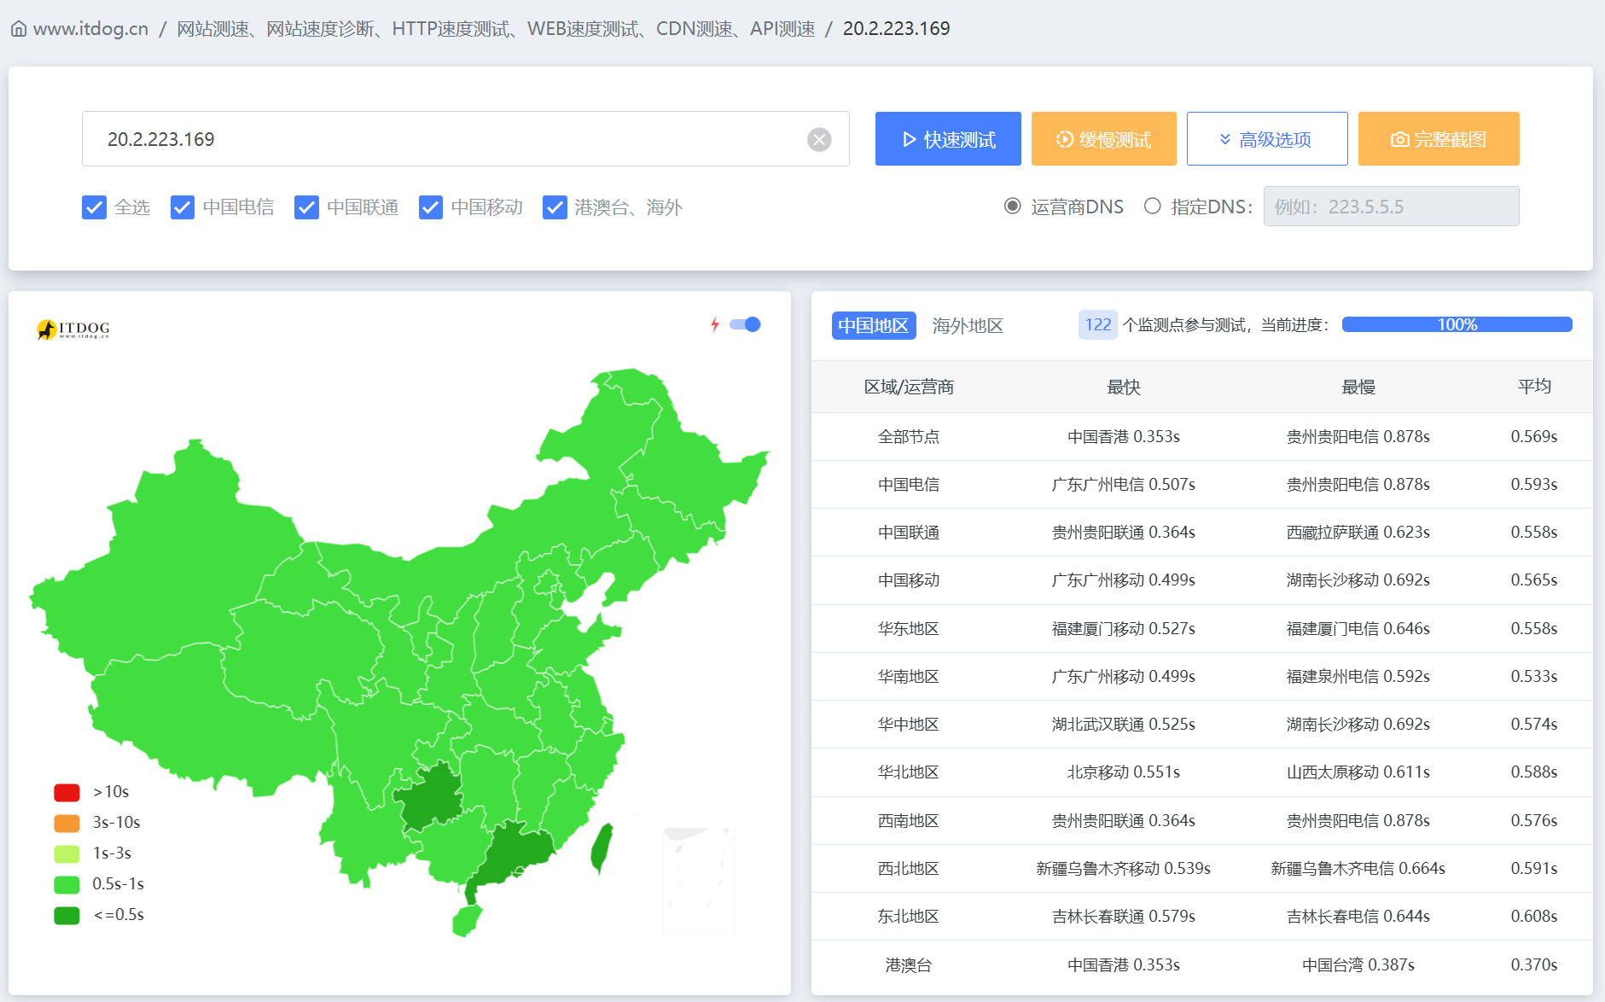Image resolution: width=1605 pixels, height=1002 pixels.
Task: Start 缓慢测试 slow test
Action: (1103, 139)
